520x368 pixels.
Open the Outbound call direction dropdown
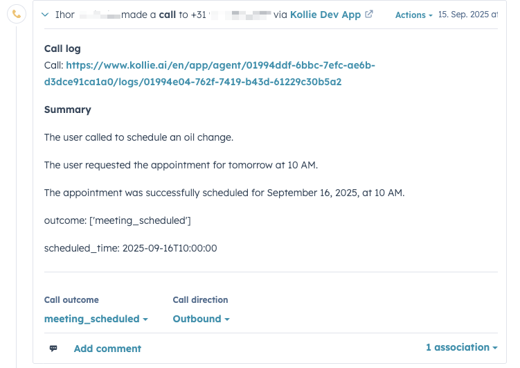(x=201, y=319)
